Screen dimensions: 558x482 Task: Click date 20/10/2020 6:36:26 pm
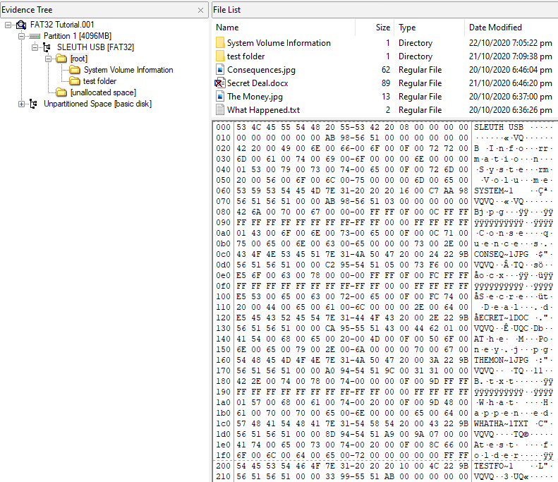click(510, 110)
